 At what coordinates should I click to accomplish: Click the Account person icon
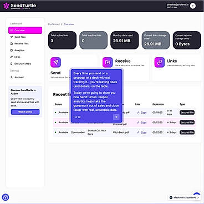coord(12,77)
